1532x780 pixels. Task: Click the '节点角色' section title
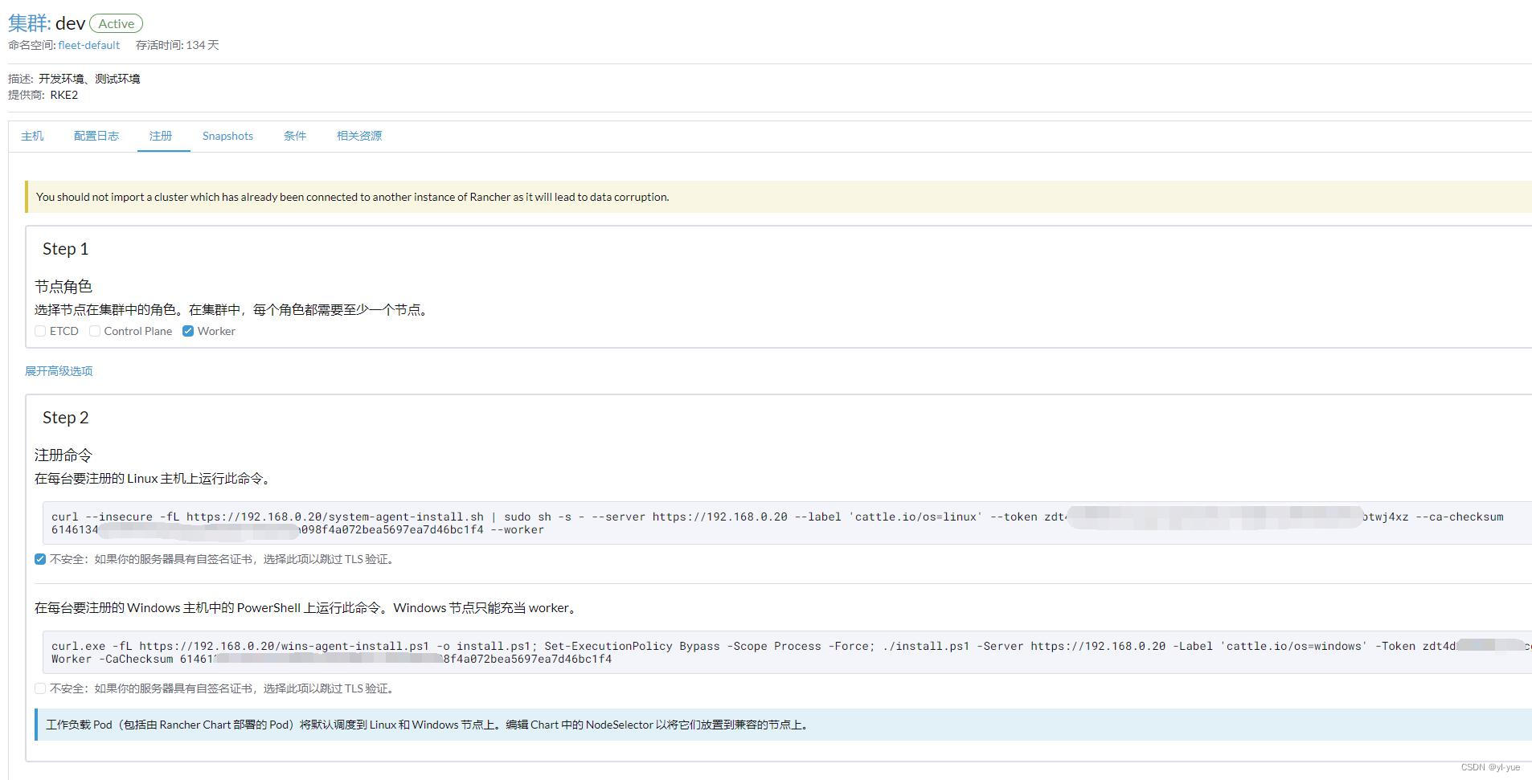coord(63,287)
